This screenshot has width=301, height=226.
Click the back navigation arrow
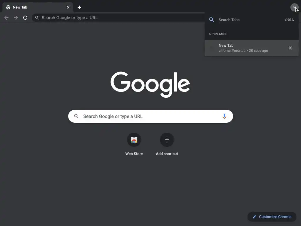click(6, 18)
